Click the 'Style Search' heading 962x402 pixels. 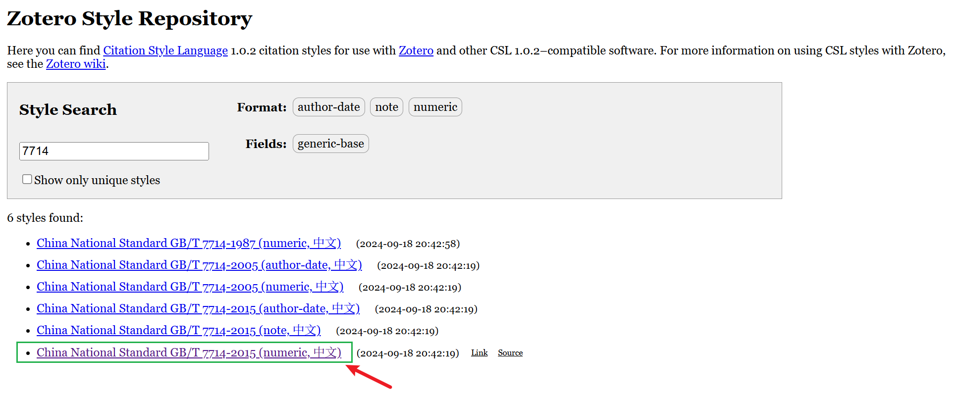(x=68, y=109)
